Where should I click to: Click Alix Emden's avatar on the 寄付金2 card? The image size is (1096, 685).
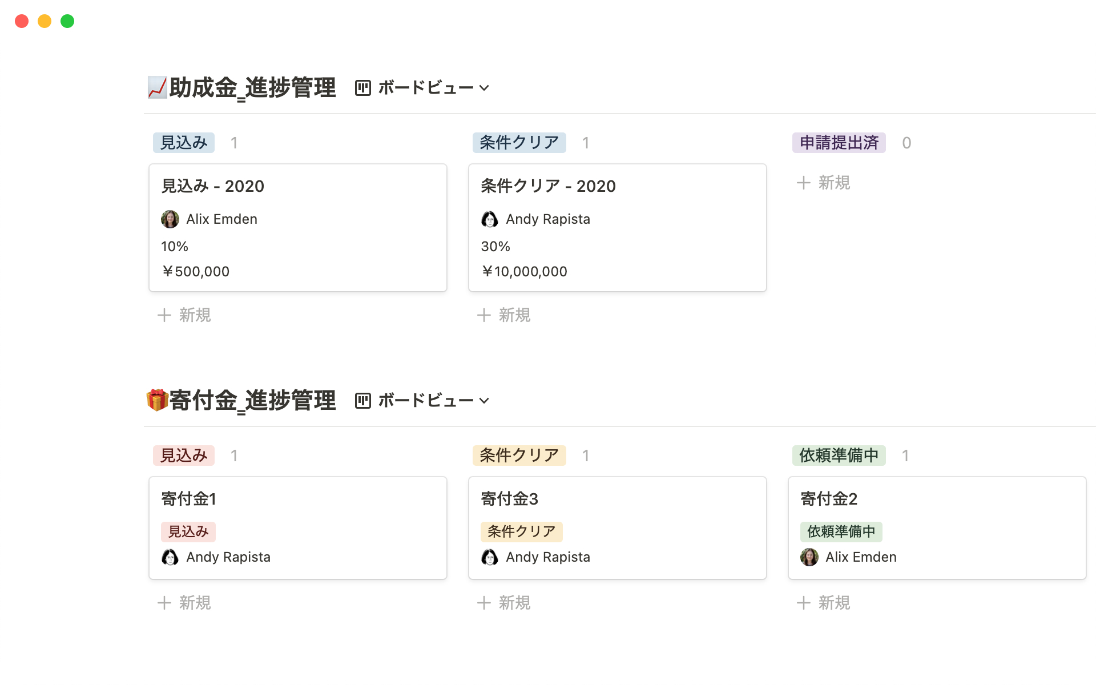809,557
